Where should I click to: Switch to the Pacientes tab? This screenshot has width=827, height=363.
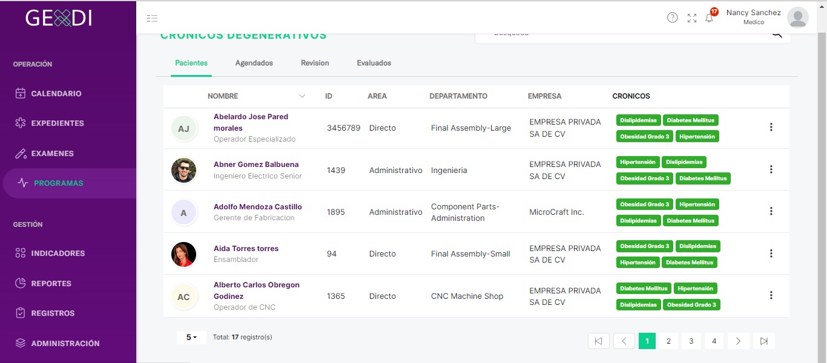click(x=191, y=63)
